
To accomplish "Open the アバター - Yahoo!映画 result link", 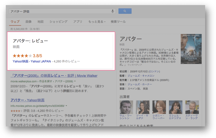I will pyautogui.click(x=28, y=100).
